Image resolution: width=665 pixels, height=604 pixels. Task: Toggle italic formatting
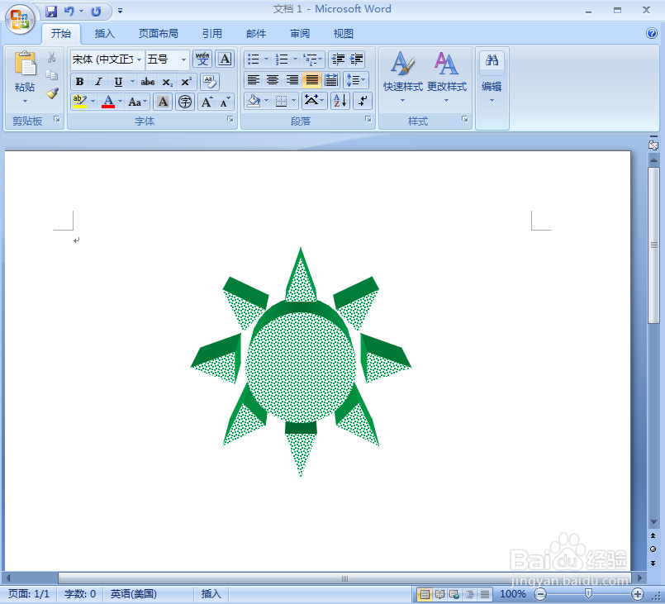pos(99,82)
